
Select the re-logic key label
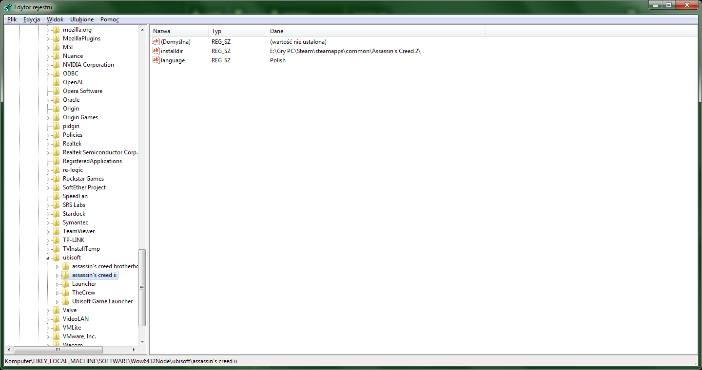point(73,170)
